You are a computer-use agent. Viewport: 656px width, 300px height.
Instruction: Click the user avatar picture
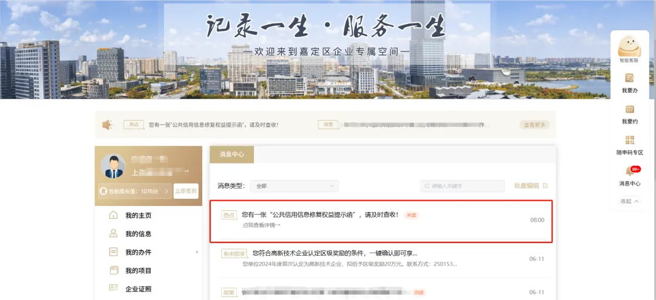(x=113, y=166)
